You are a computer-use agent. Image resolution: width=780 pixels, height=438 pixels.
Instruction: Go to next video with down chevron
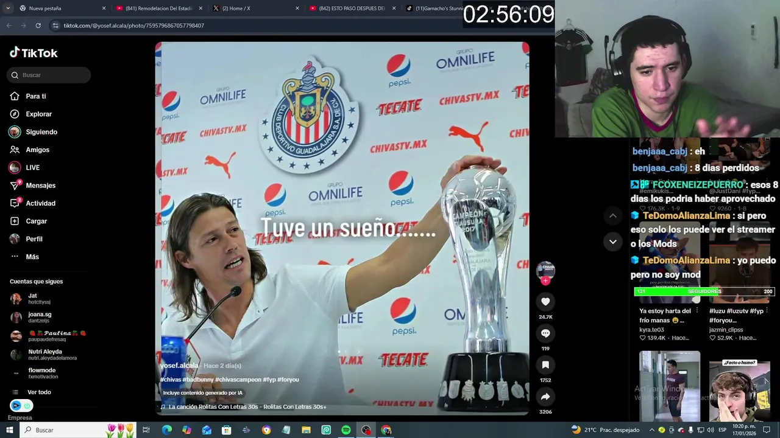613,242
